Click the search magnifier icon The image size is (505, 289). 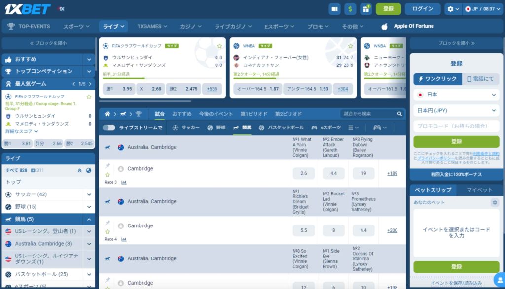[399, 114]
